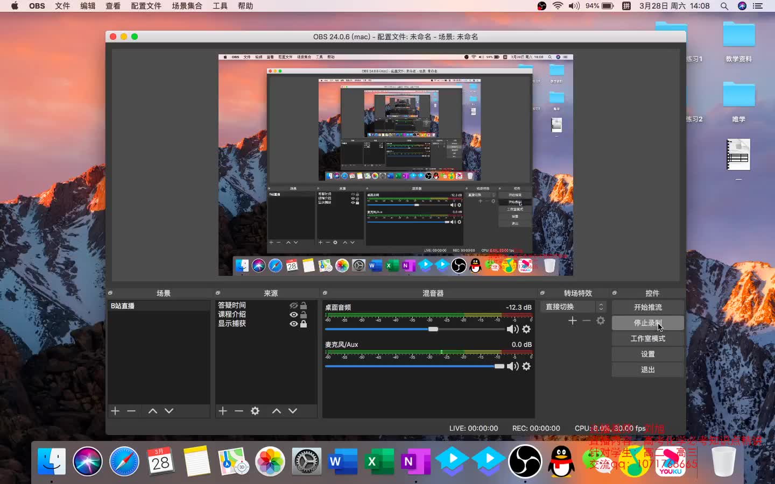
Task: Open Siri from the Dock
Action: pos(88,461)
